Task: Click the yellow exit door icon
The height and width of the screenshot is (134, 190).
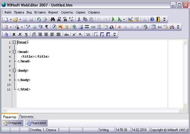Action: (x=158, y=19)
